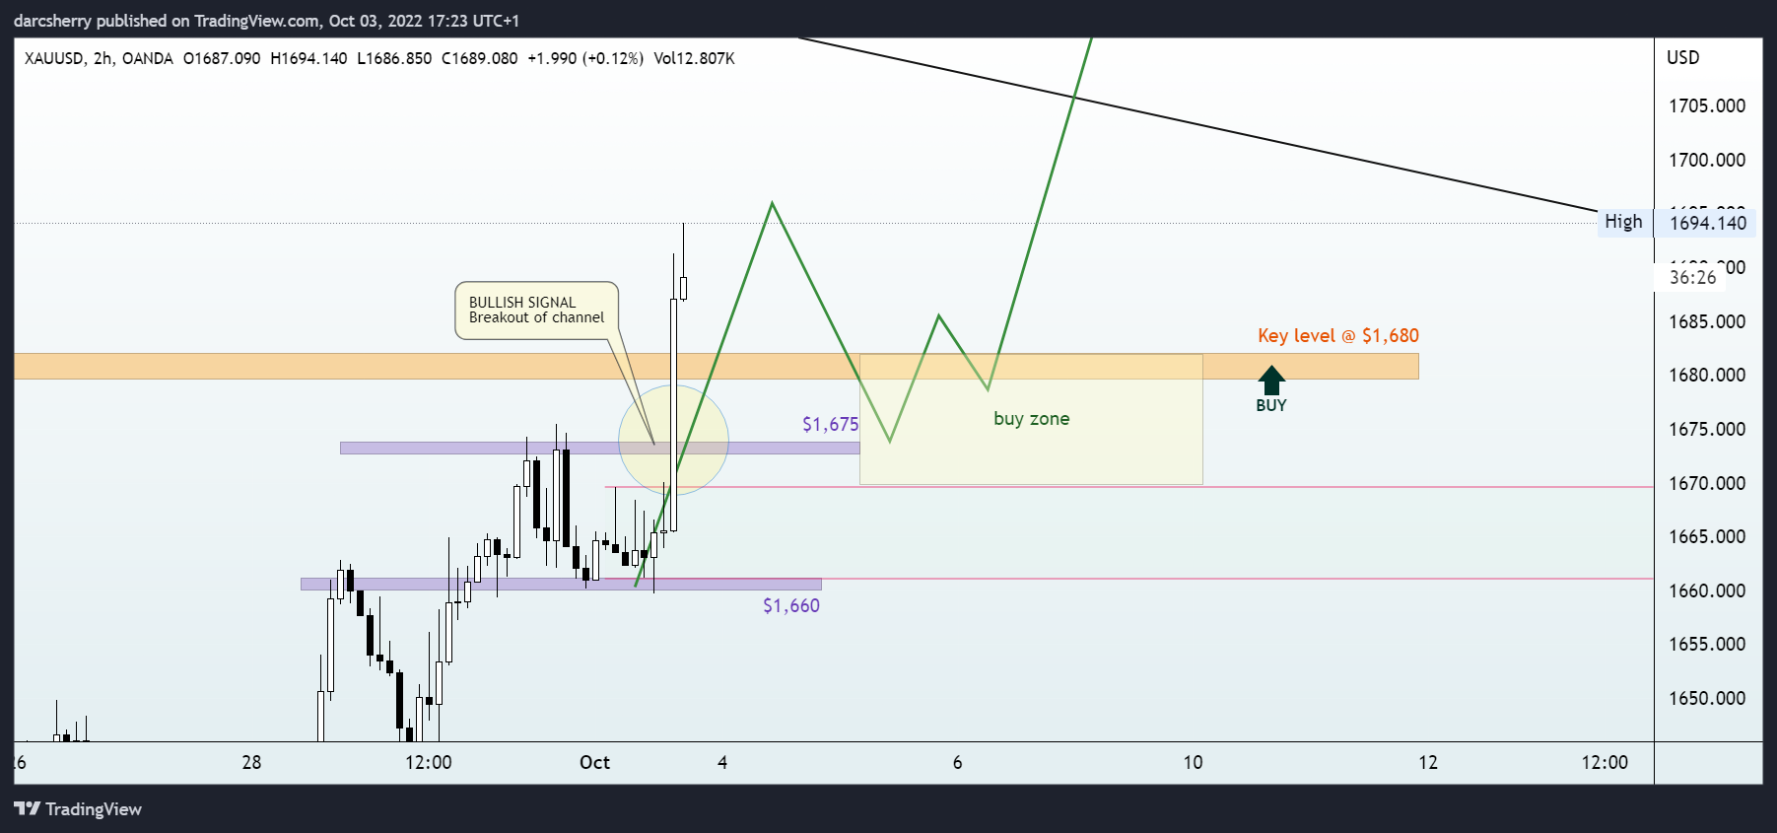The image size is (1777, 833).
Task: Click the '4' date label on time axis
Action: tap(722, 762)
